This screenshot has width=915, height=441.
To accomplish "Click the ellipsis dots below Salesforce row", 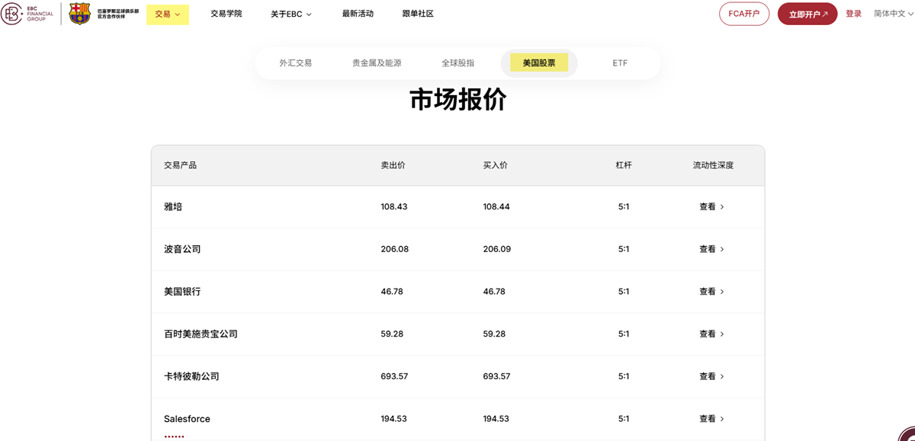I will point(175,435).
